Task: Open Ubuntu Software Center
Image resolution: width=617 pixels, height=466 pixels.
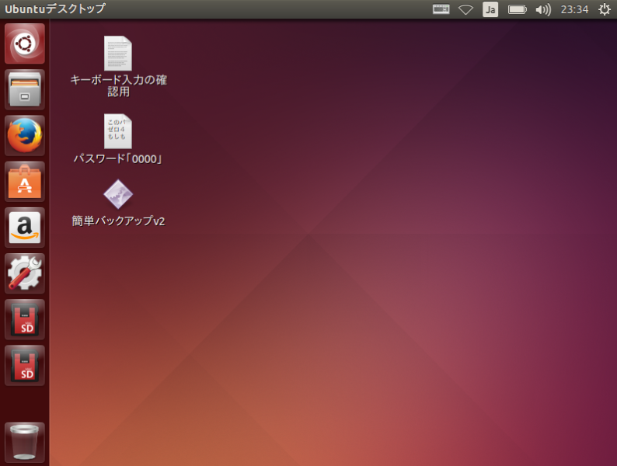Action: click(x=25, y=182)
